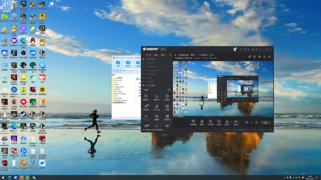Open the notification bell in streaming app
Screen dimensions: 321x180
tap(264, 57)
